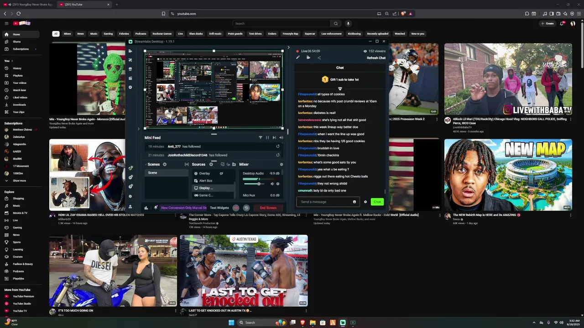Viewport: 584px width, 328px height.
Task: Click YouTube Create button
Action: 547,23
